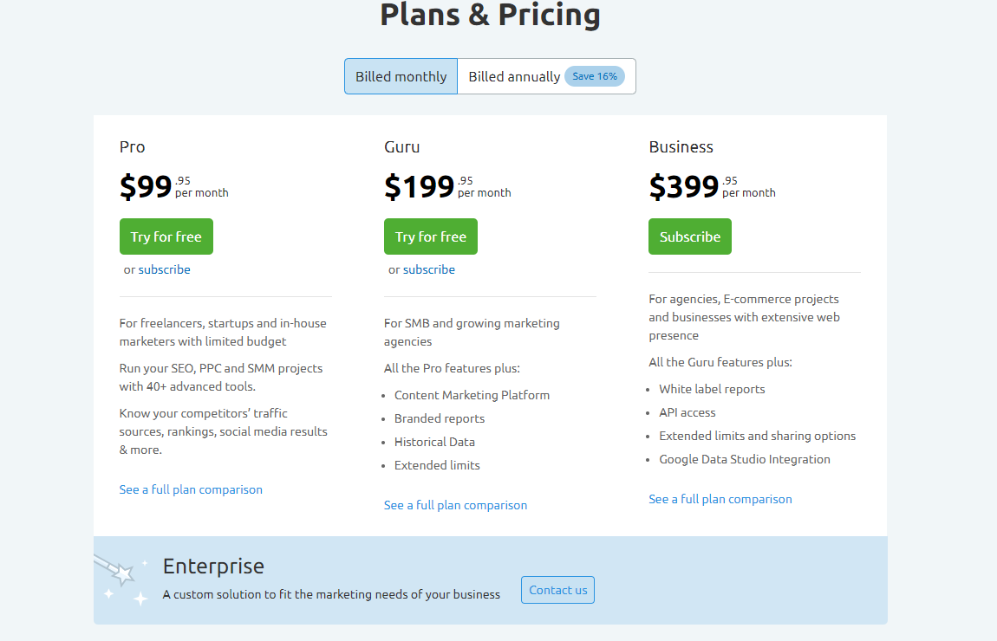The image size is (997, 641).
Task: Open full plan comparison under Business
Action: (720, 499)
